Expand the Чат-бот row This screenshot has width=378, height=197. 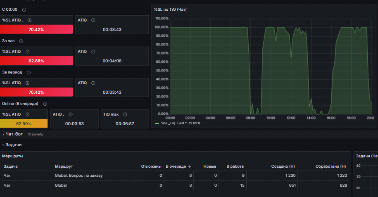tap(14, 134)
